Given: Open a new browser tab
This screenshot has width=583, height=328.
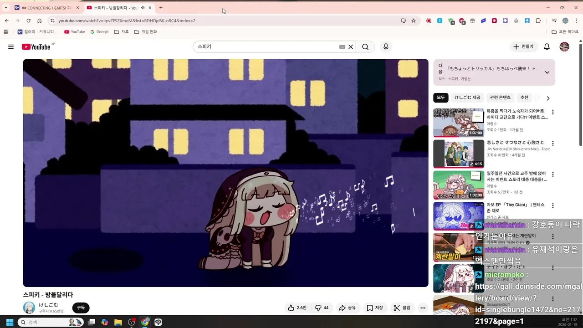Looking at the screenshot, I should (161, 8).
